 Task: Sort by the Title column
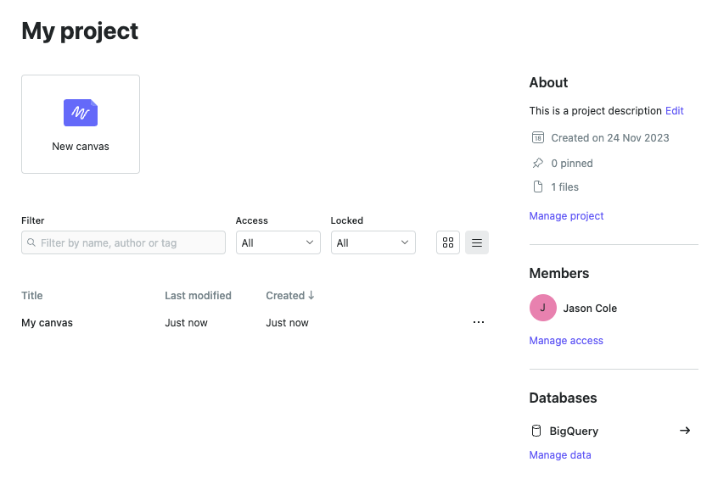pos(32,296)
